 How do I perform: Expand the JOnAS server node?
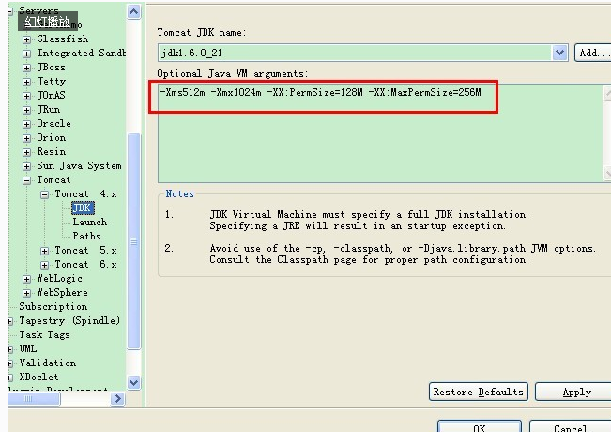click(26, 96)
